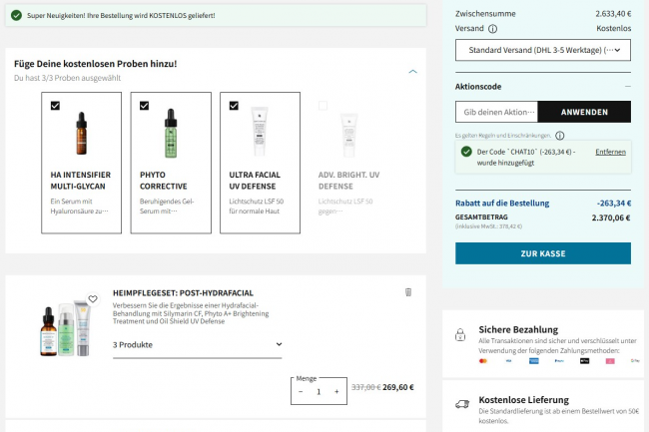Add Heimpflegeset to wishlist with heart icon
This screenshot has width=649, height=432.
click(x=93, y=298)
